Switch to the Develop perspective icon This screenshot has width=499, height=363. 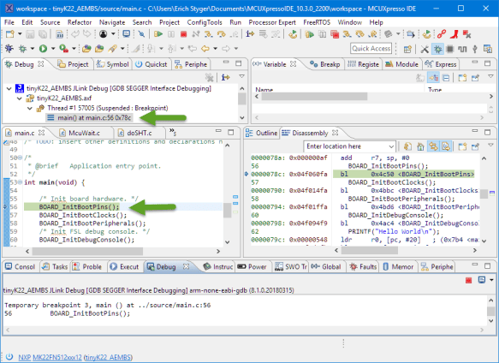click(x=425, y=49)
